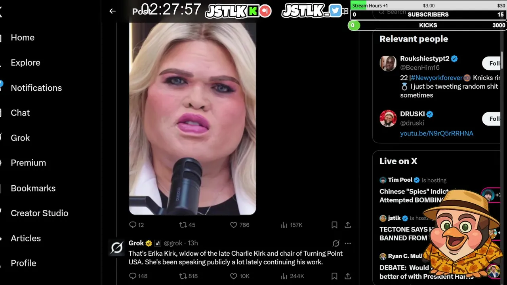This screenshot has width=507, height=285.
Task: Like the image post with 766 likes
Action: (x=240, y=225)
